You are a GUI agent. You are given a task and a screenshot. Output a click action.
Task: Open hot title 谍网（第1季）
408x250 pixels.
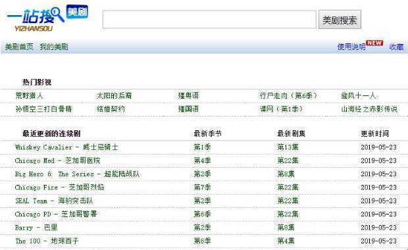click(282, 109)
